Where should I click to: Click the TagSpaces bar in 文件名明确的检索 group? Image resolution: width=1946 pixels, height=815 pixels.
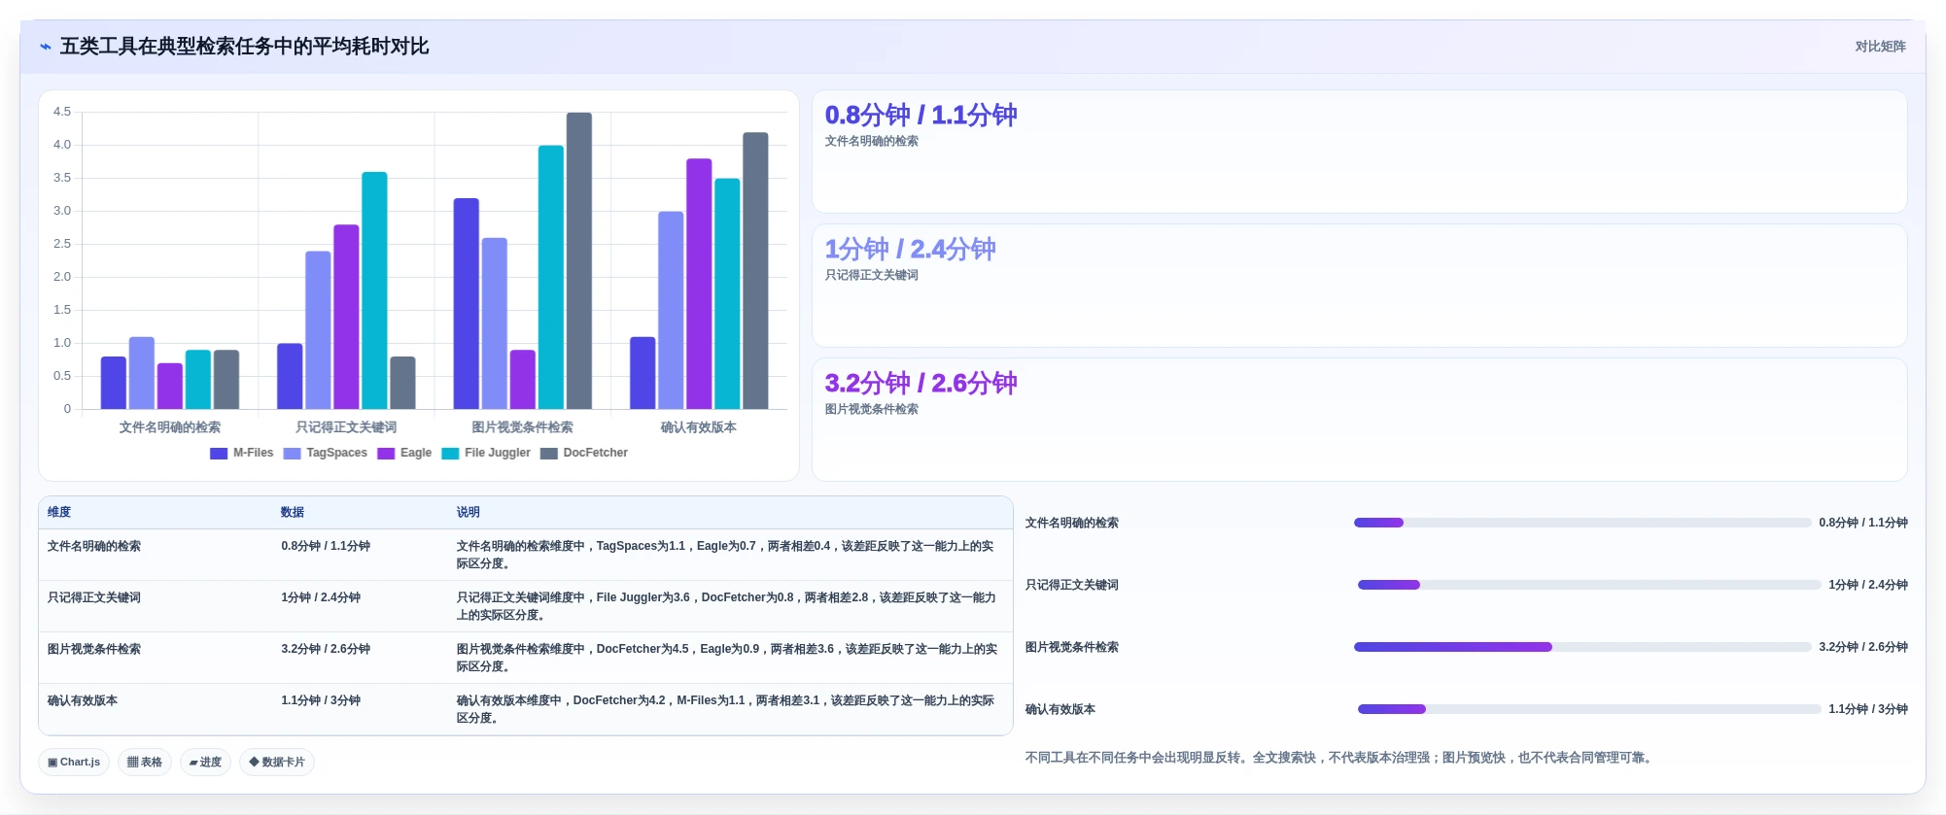click(x=142, y=373)
